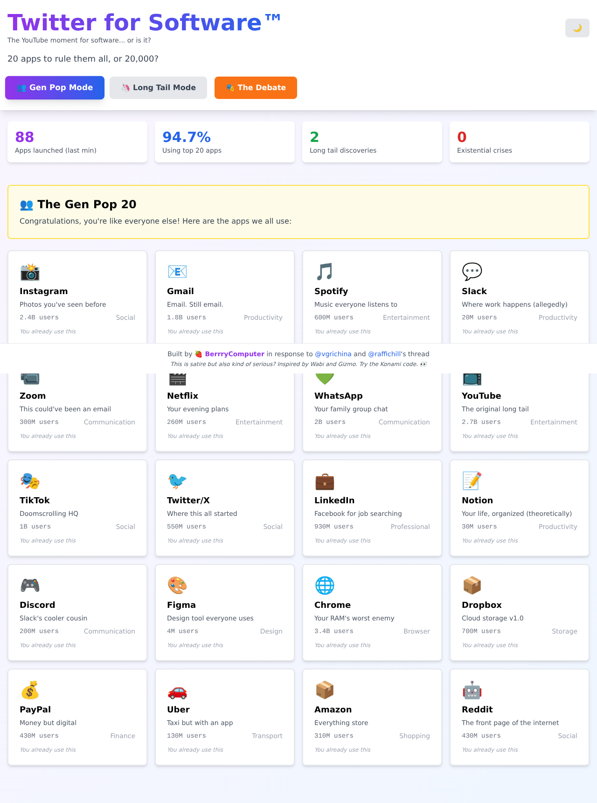Click the Browser category on the Chrome card

[417, 631]
